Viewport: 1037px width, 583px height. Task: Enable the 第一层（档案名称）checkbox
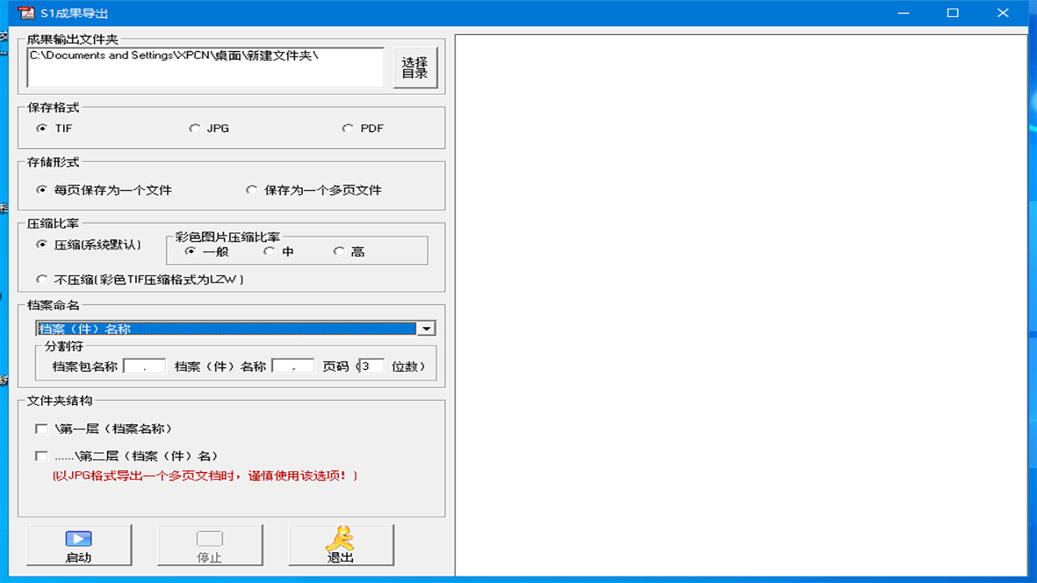click(41, 429)
